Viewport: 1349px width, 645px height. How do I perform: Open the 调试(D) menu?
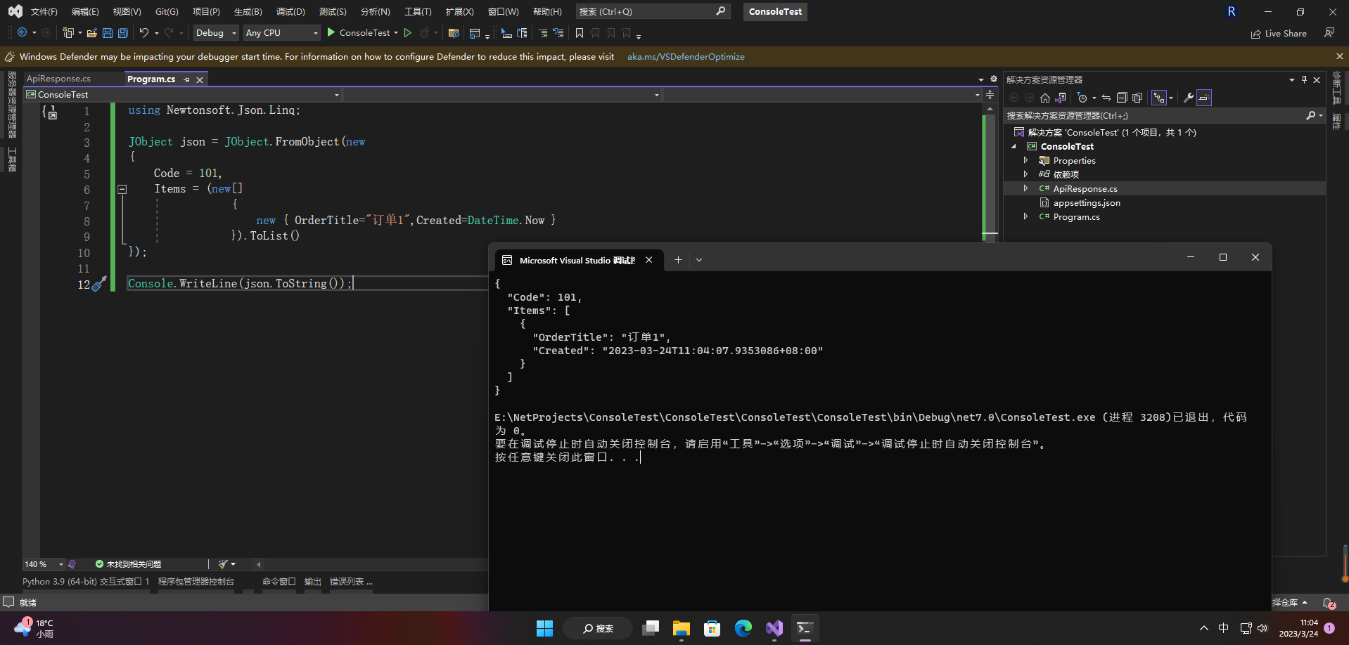pyautogui.click(x=290, y=12)
